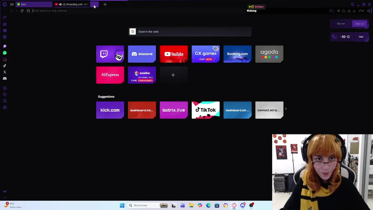
Task: Open Microsoft Edge from the taskbar
Action: pyautogui.click(x=208, y=205)
